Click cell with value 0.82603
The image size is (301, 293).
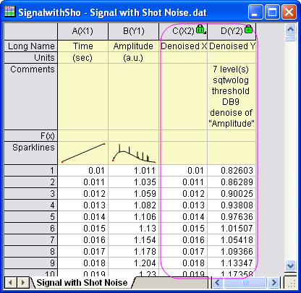point(232,171)
